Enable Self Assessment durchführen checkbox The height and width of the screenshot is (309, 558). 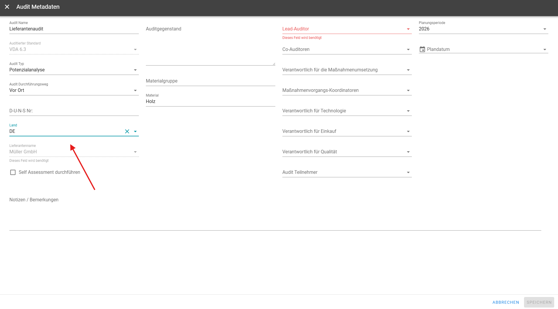click(13, 172)
